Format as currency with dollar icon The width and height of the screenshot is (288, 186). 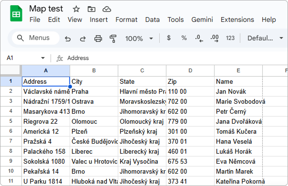[x=169, y=38]
